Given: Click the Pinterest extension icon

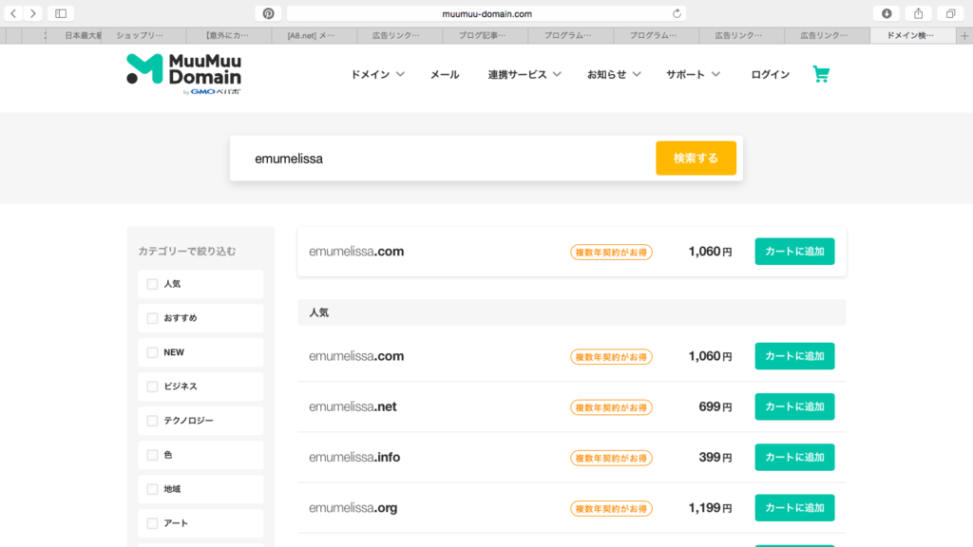Looking at the screenshot, I should tap(268, 13).
